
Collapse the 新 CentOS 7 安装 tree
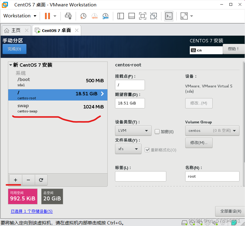(x=11, y=65)
